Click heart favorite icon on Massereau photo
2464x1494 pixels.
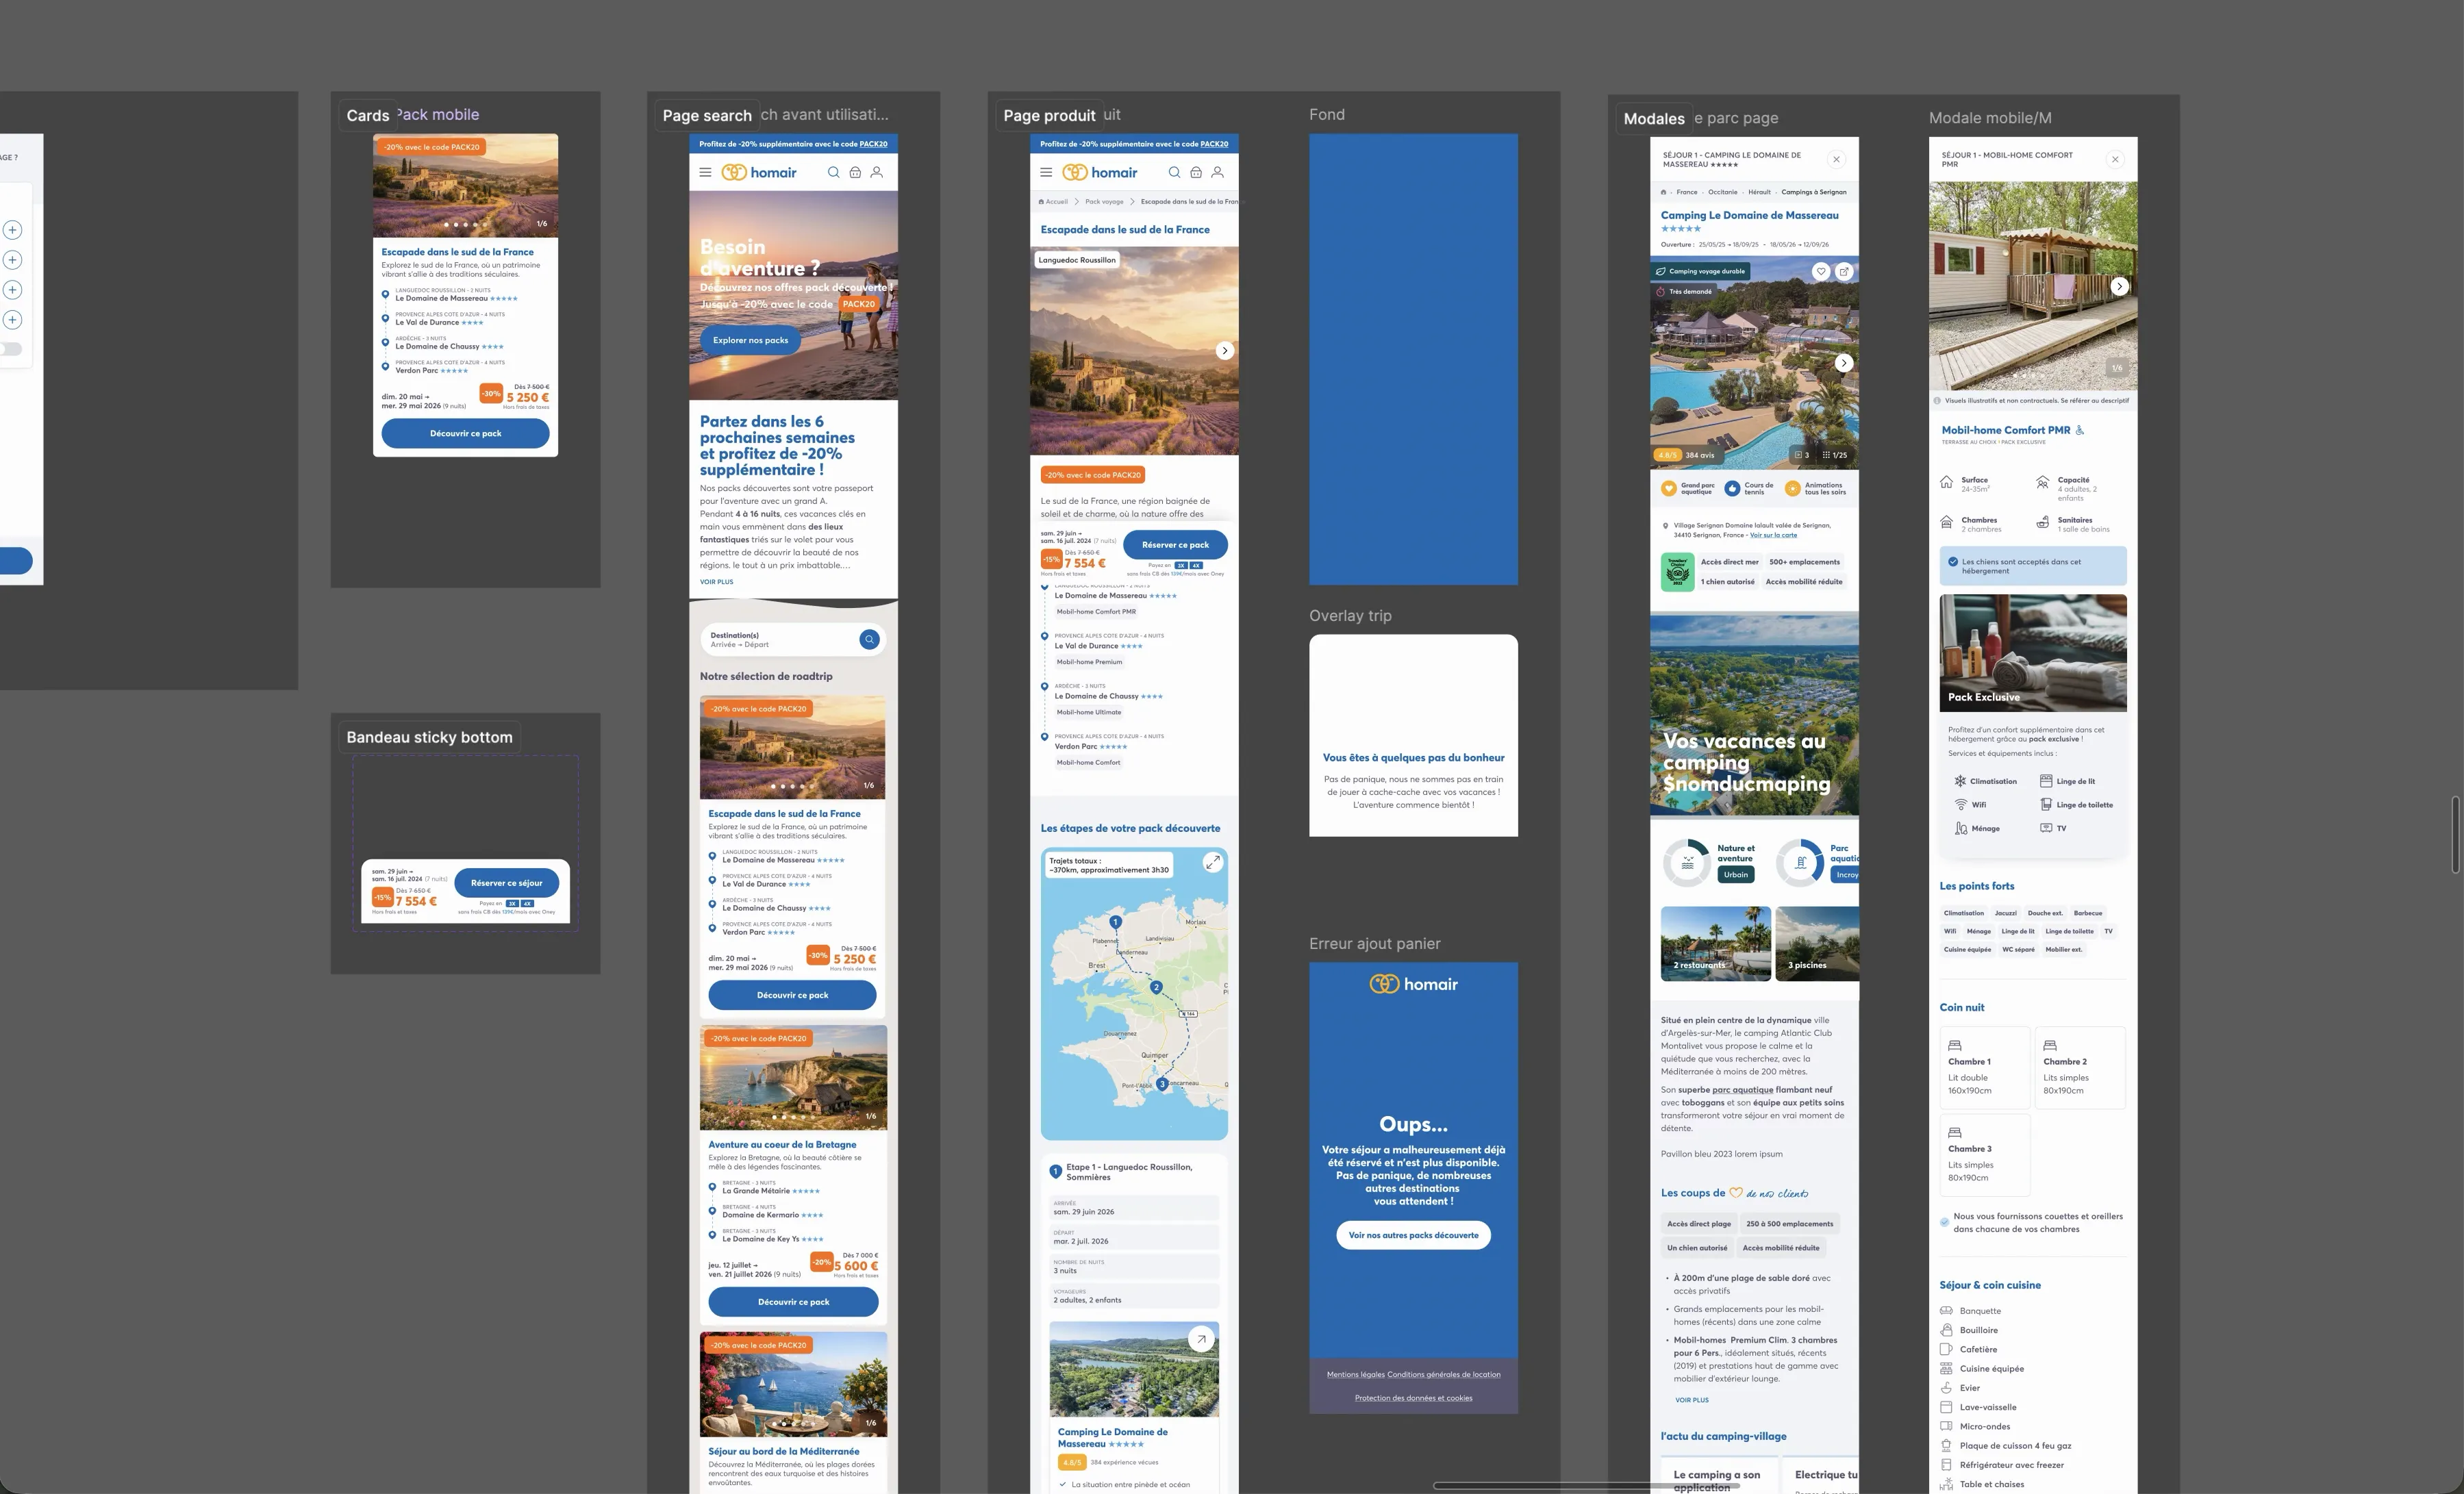[x=1821, y=271]
